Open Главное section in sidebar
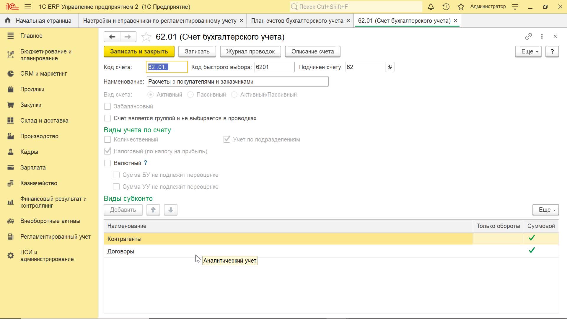Viewport: 567px width, 319px height. coord(31,36)
